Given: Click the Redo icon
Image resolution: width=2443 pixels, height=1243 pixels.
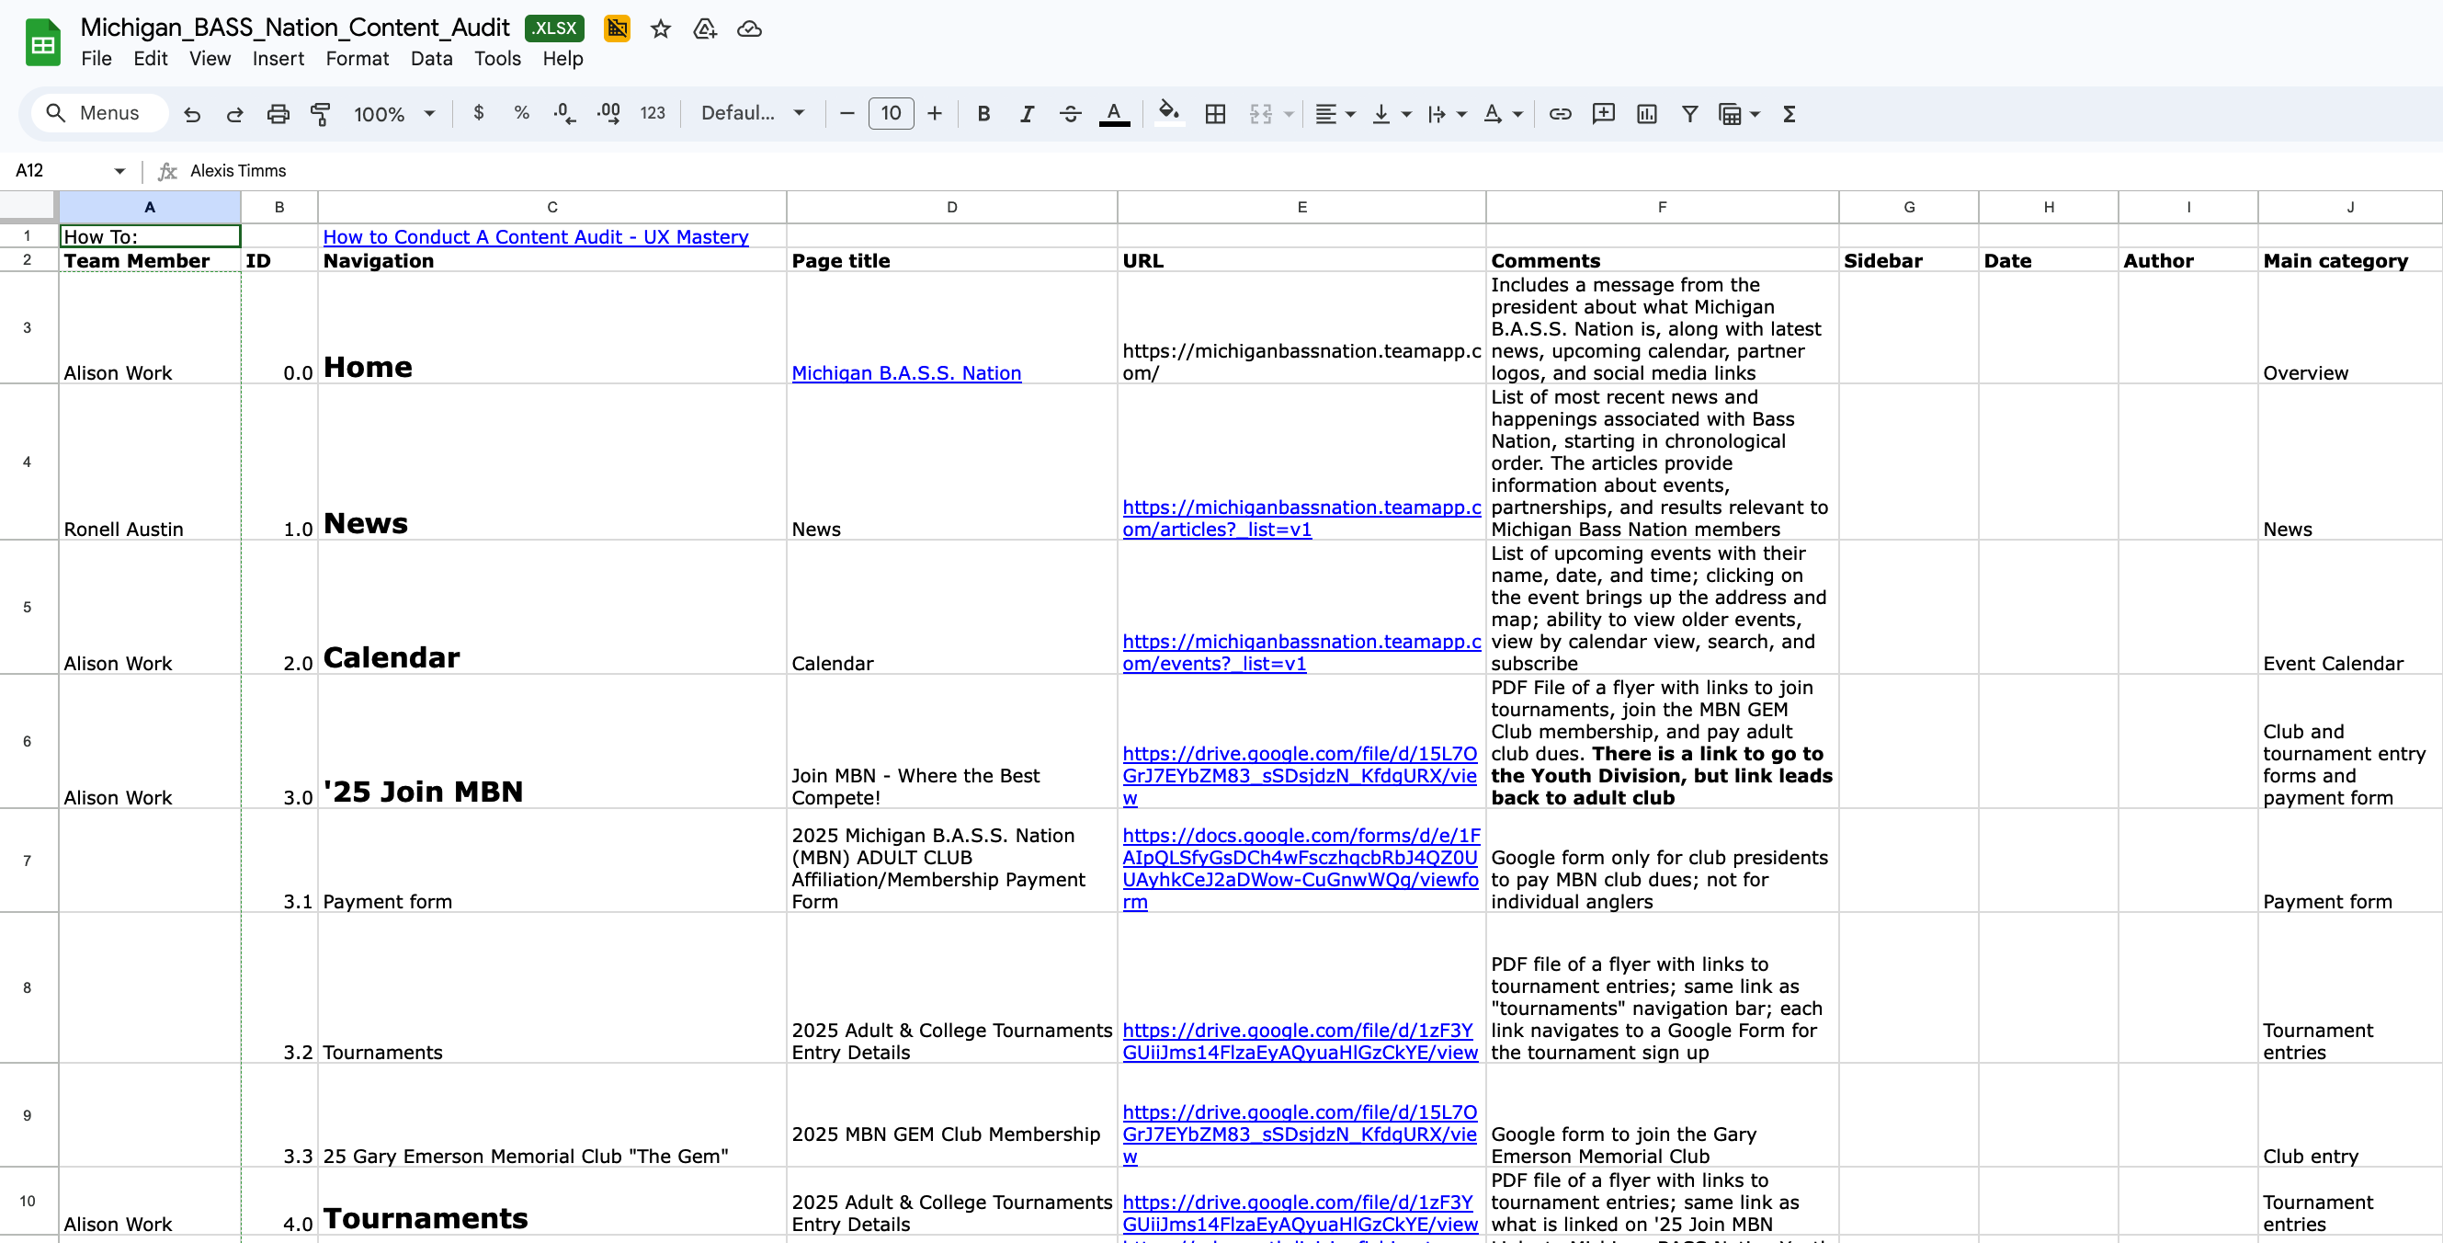Looking at the screenshot, I should point(234,114).
